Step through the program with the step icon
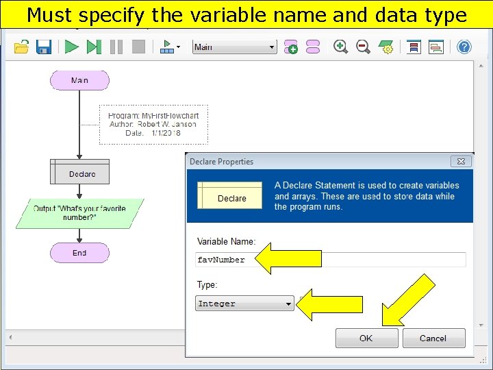Viewport: 493px width, 370px height. click(94, 47)
